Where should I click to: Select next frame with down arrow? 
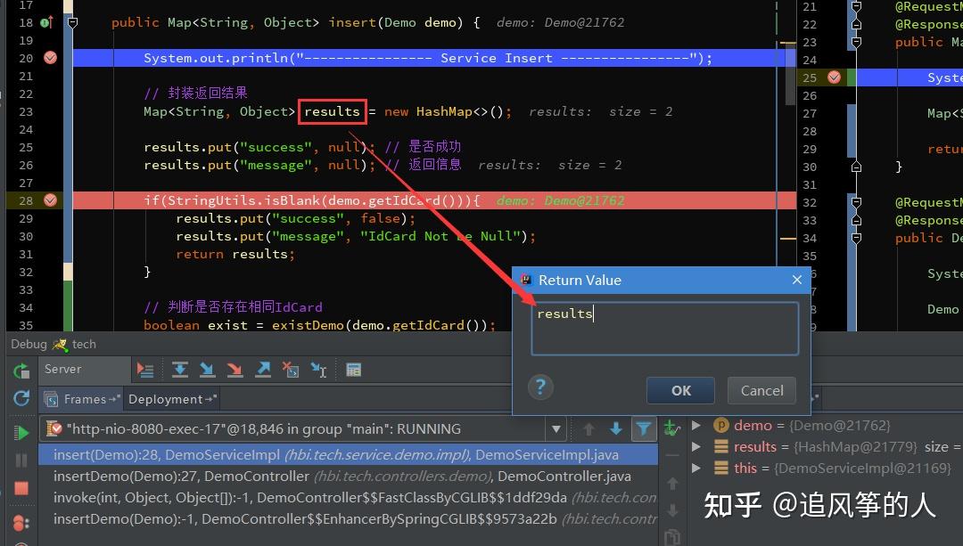pyautogui.click(x=616, y=428)
